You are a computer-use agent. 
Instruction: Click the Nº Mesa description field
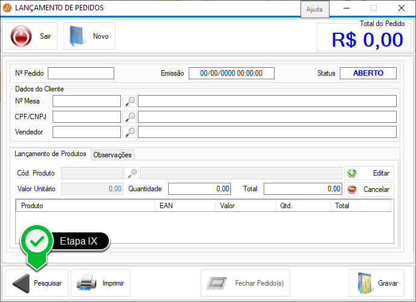[267, 101]
